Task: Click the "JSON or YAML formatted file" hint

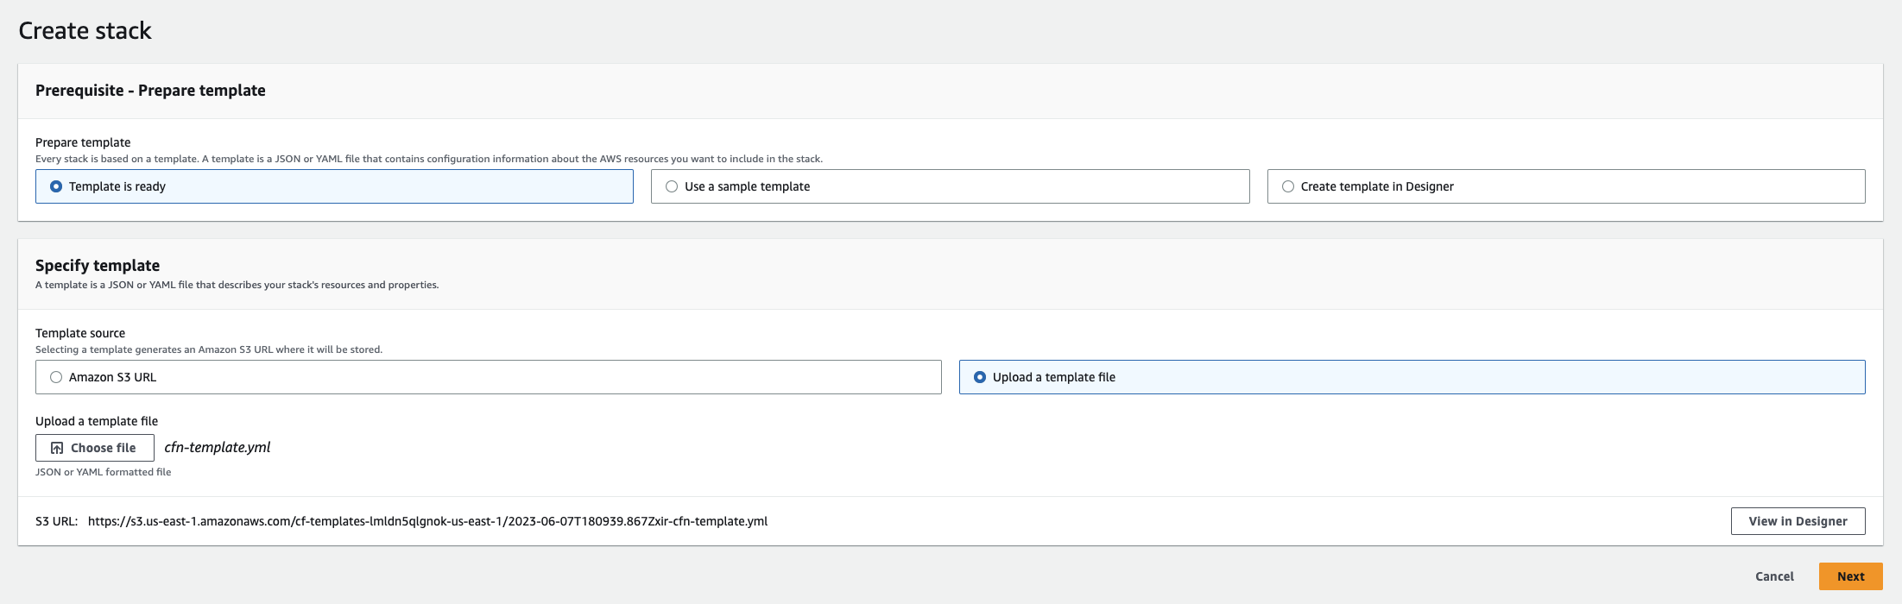Action: 104,472
